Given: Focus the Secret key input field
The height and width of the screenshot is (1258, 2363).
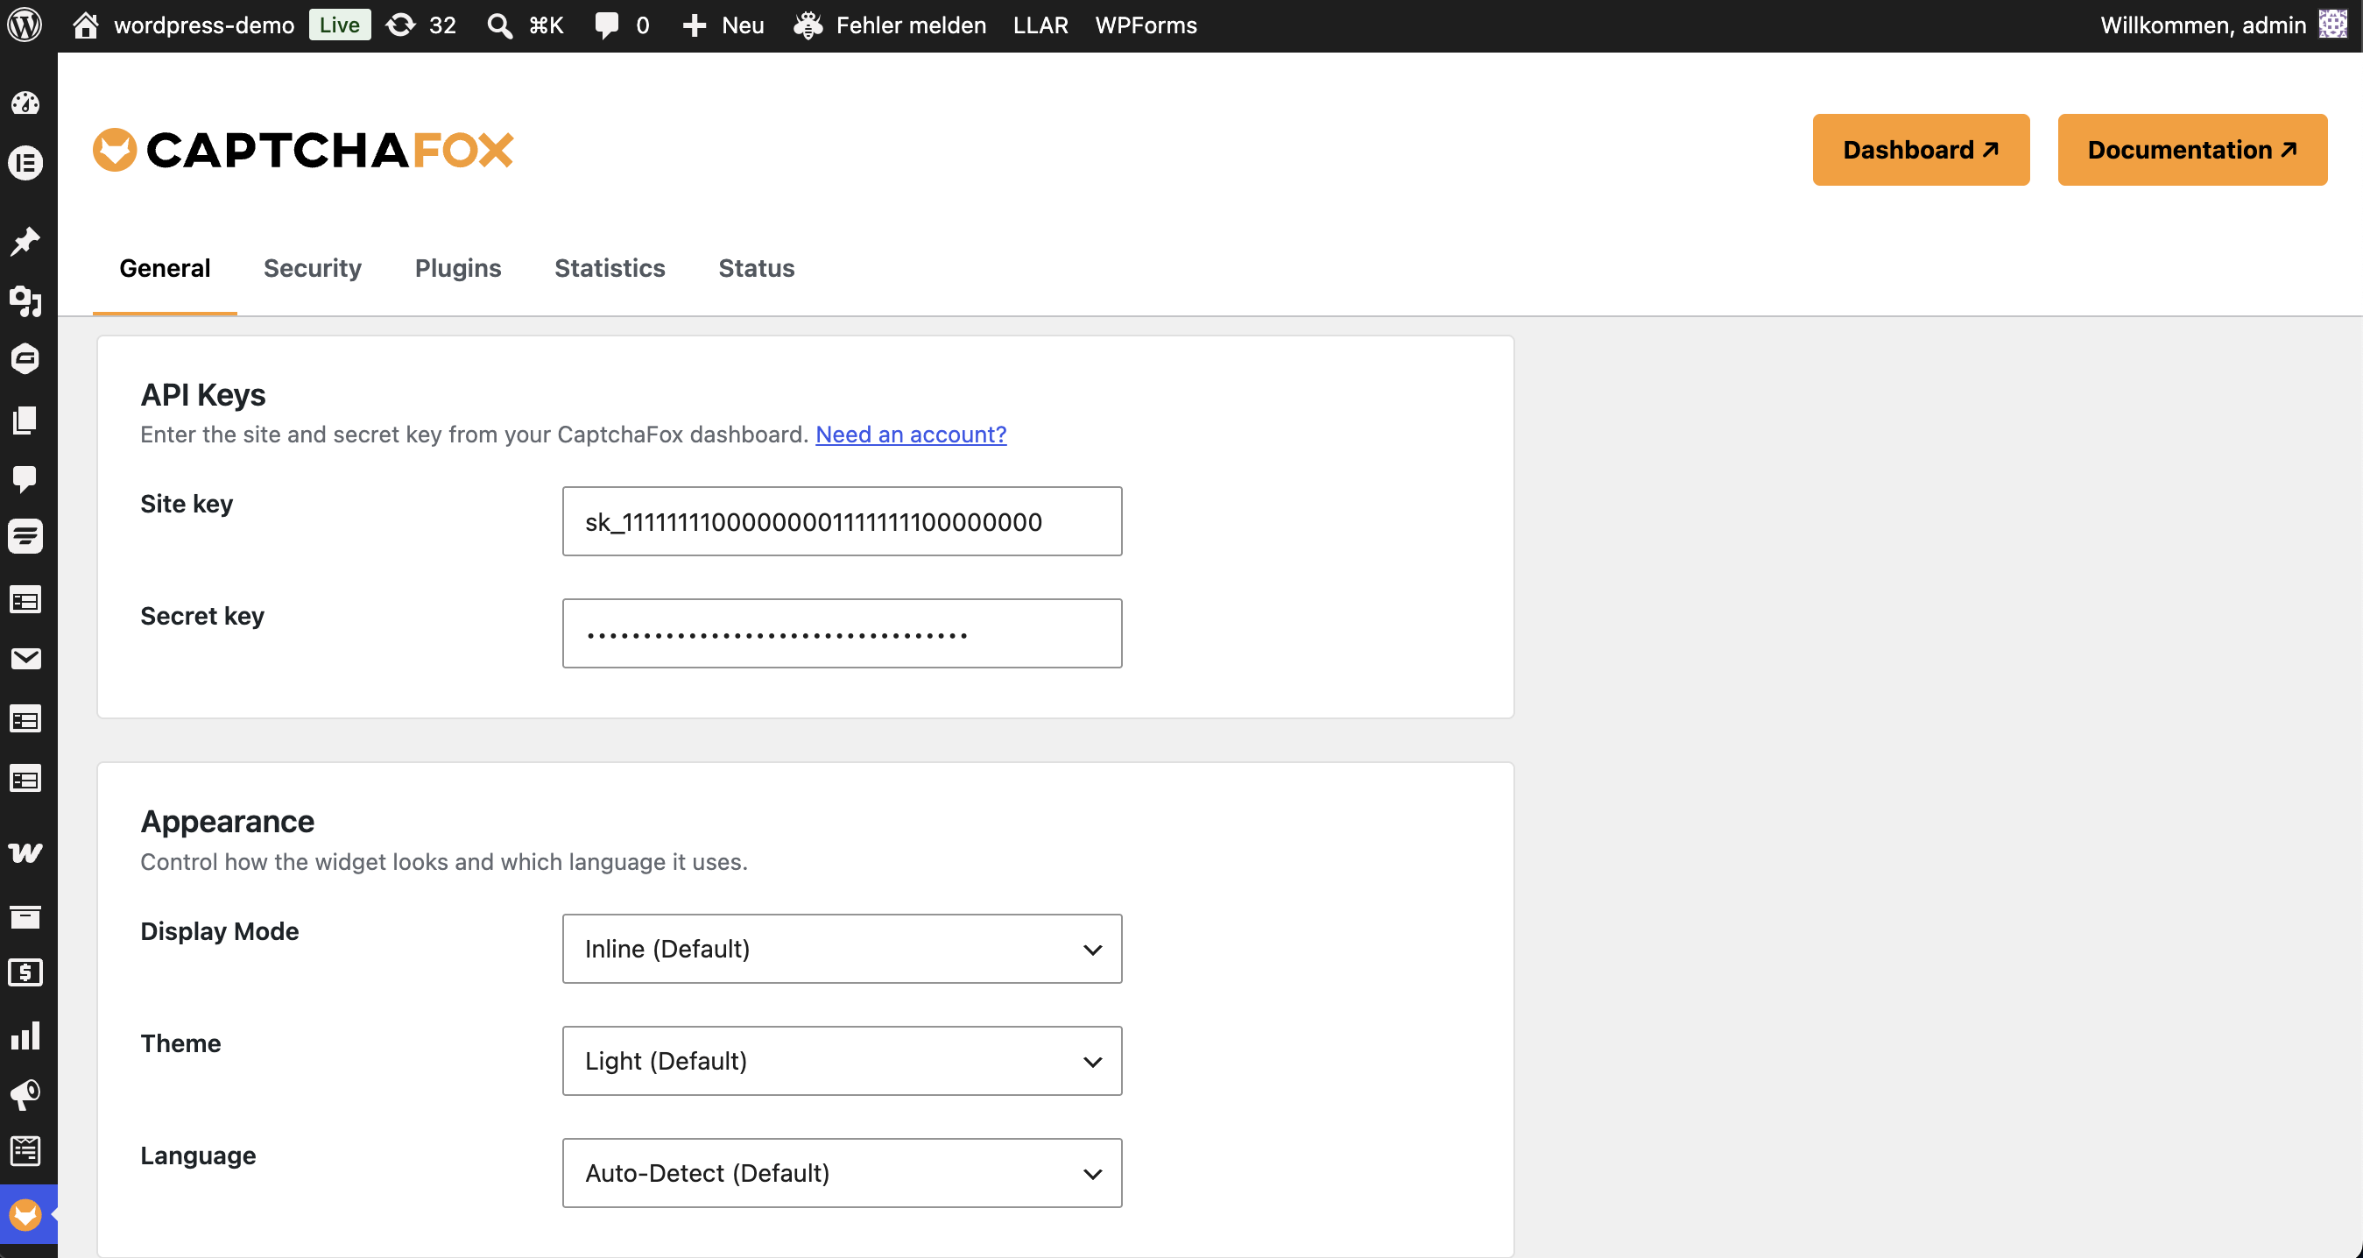Looking at the screenshot, I should pyautogui.click(x=842, y=634).
